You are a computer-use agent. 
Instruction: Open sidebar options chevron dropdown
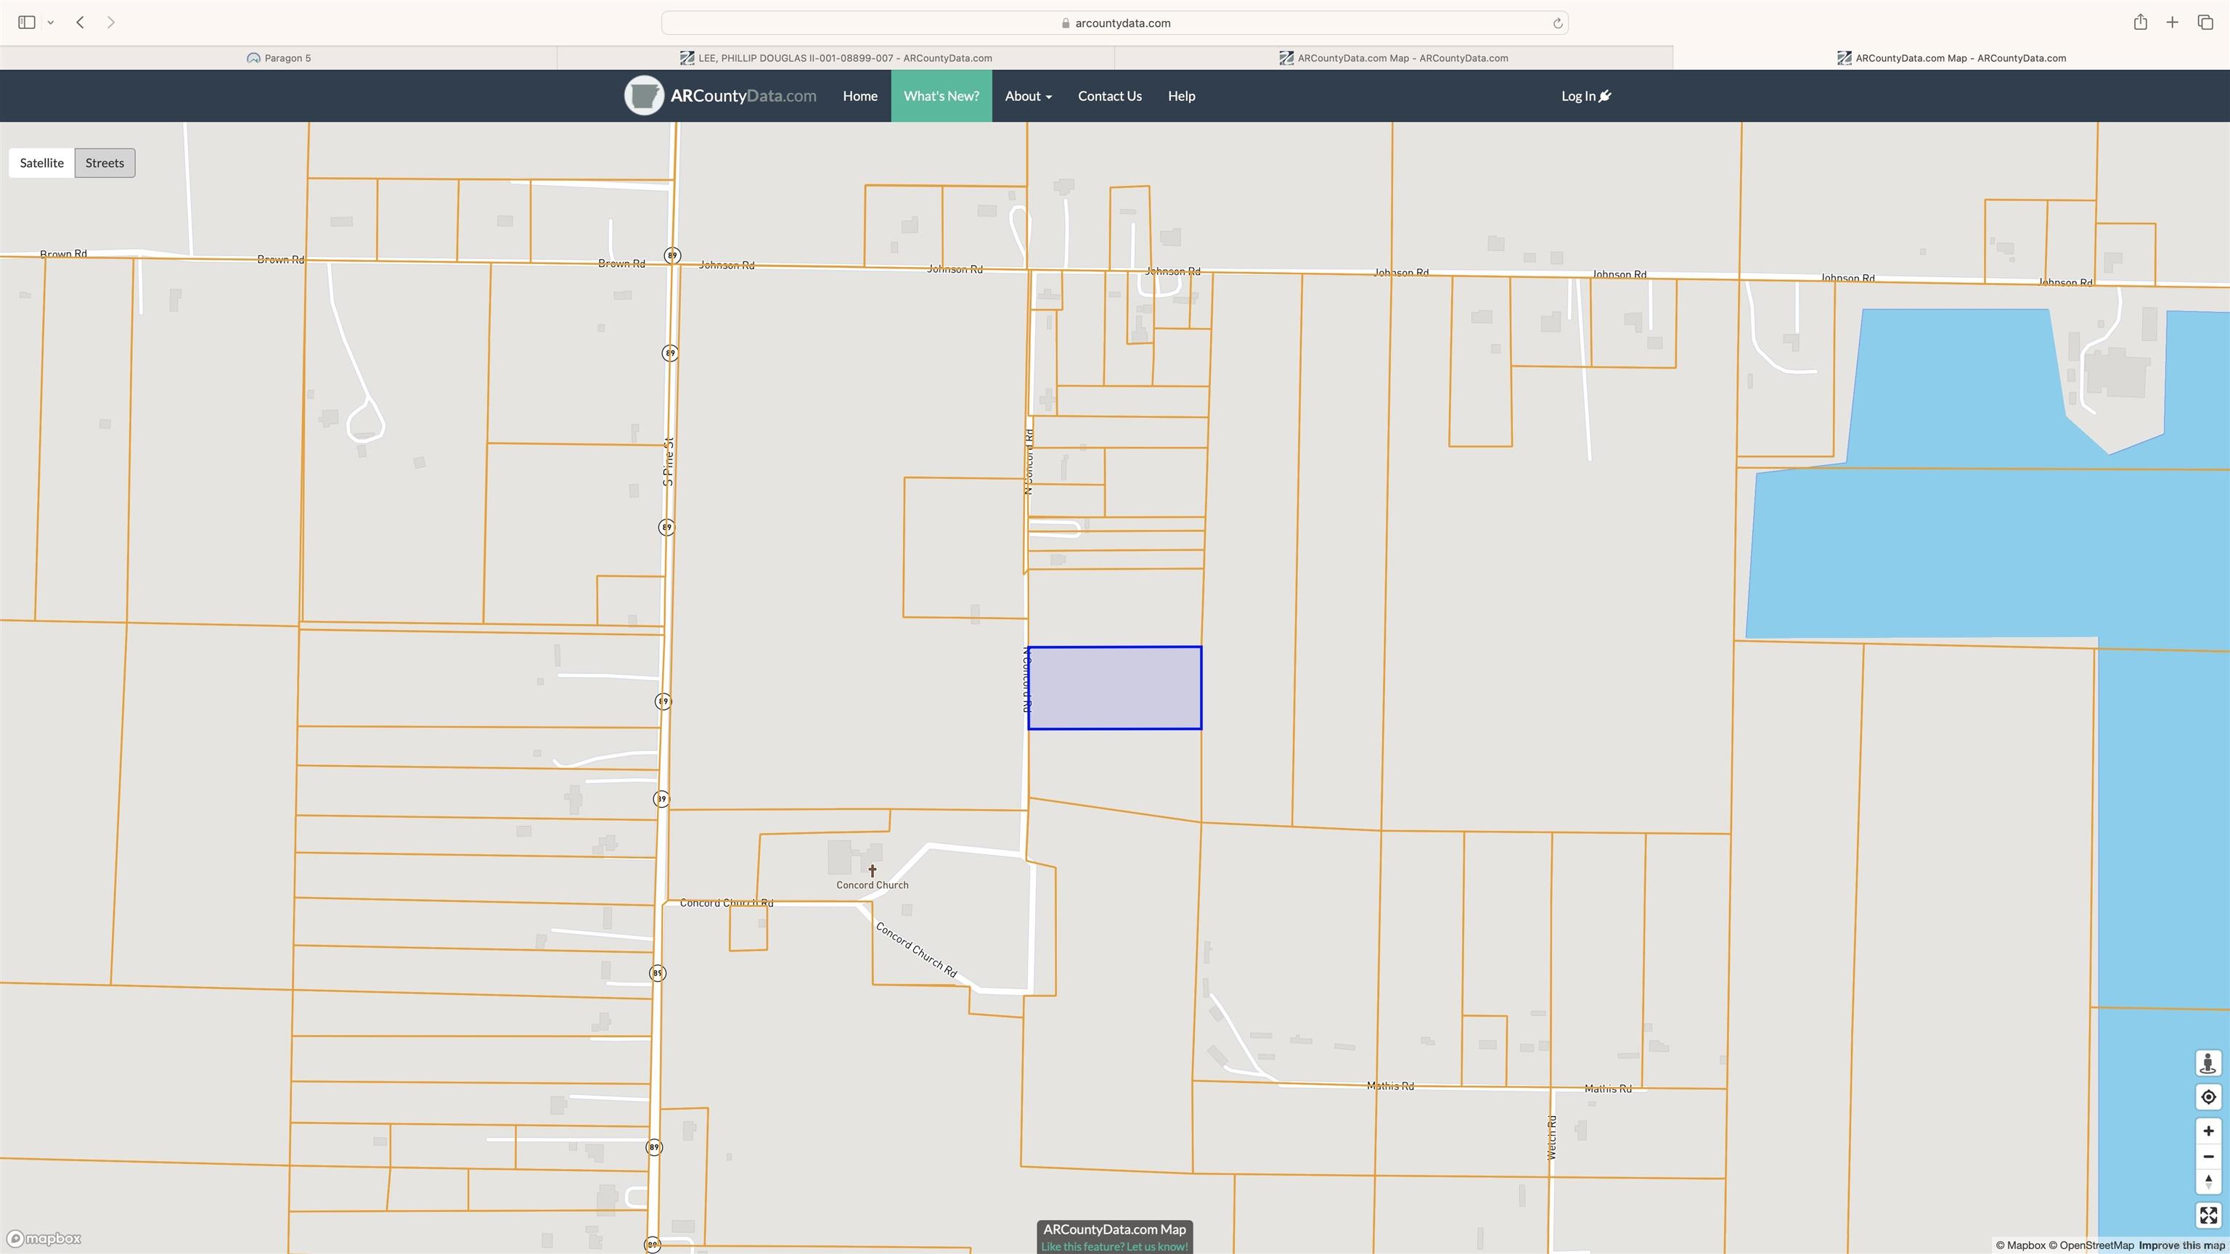coord(51,22)
